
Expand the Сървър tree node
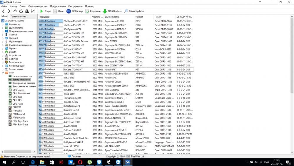coord(3,34)
